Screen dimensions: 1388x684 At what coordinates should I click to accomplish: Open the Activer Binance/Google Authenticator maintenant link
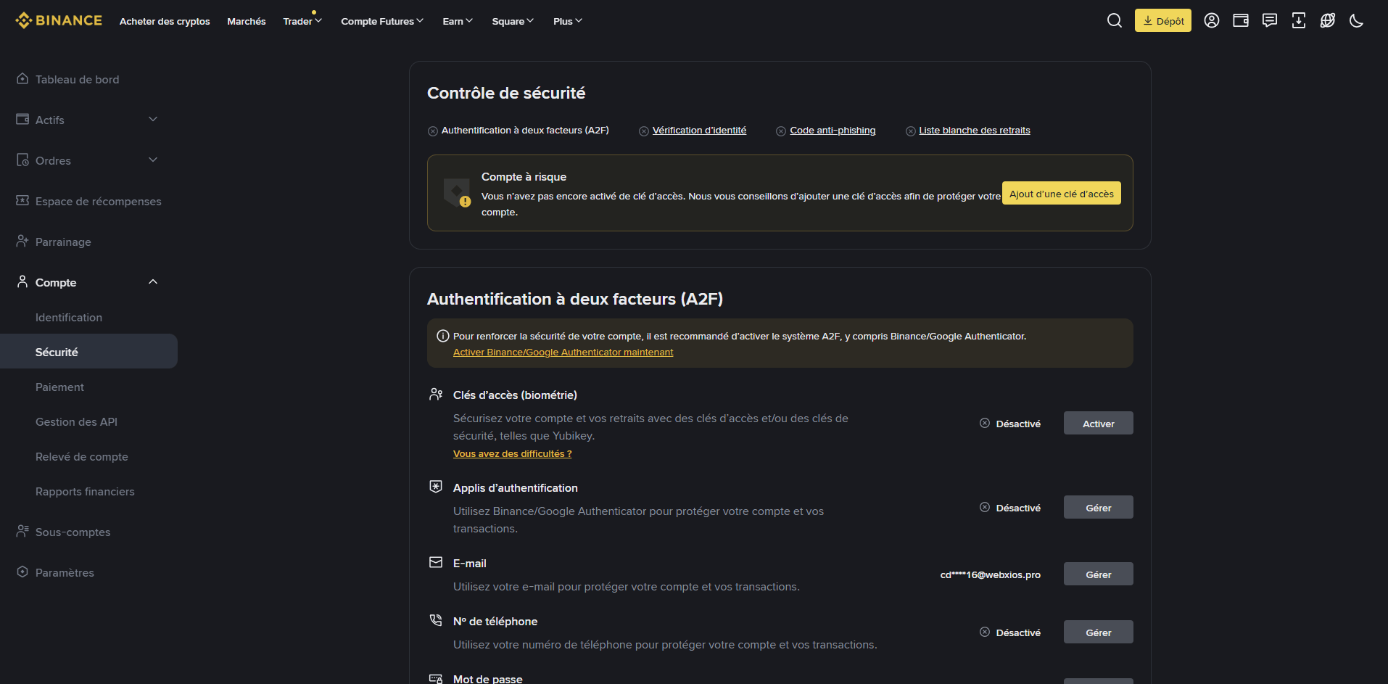(x=563, y=352)
